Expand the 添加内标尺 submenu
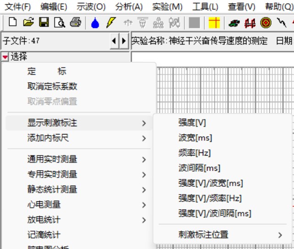This screenshot has height=249, width=294. [x=79, y=138]
